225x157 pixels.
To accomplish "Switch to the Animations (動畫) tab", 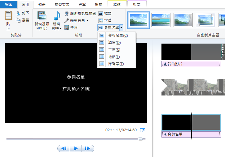I will [42, 5].
